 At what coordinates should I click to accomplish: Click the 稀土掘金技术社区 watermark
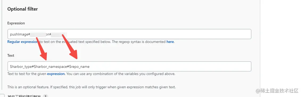(x=277, y=91)
